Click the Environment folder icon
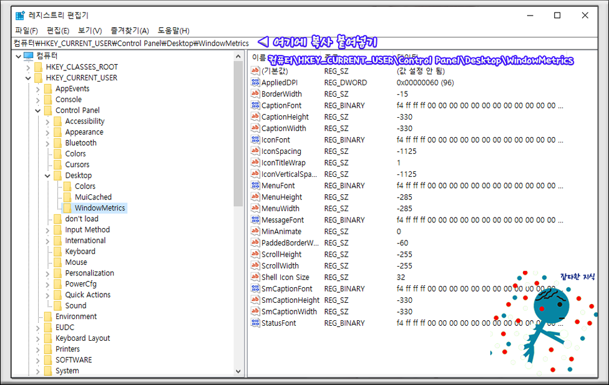 tap(48, 316)
